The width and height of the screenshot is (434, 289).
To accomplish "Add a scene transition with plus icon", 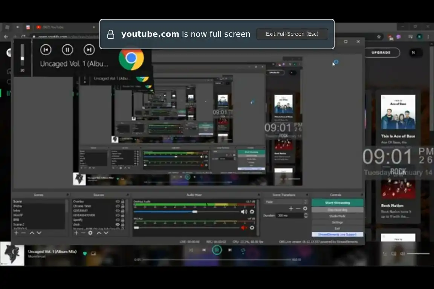I will click(290, 208).
